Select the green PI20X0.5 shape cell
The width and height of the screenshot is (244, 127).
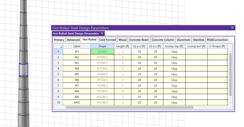click(x=102, y=52)
